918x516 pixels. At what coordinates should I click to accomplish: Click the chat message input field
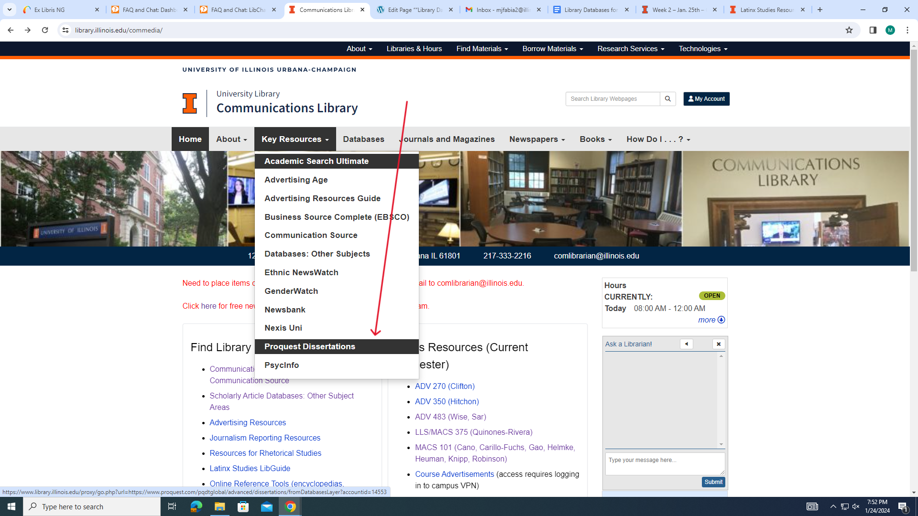tap(664, 463)
